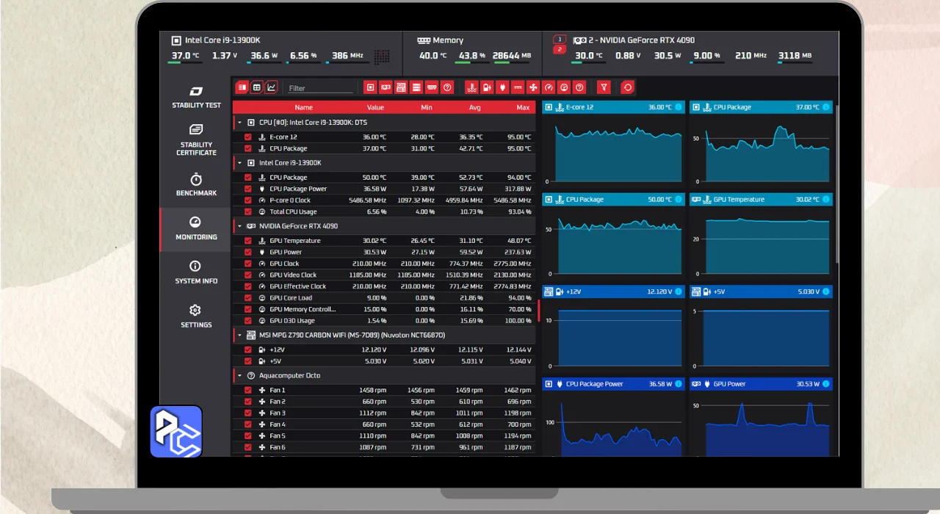Open info icon on +5V chart
The height and width of the screenshot is (514, 940).
click(x=826, y=292)
